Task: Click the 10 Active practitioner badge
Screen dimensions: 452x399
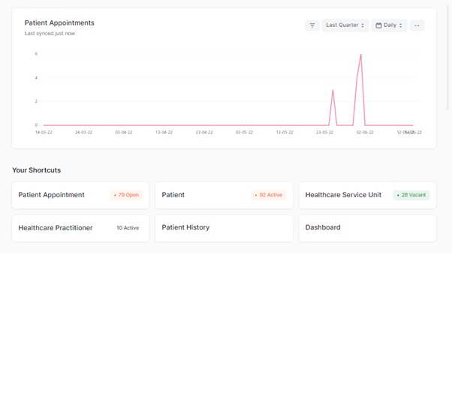Action: tap(128, 228)
